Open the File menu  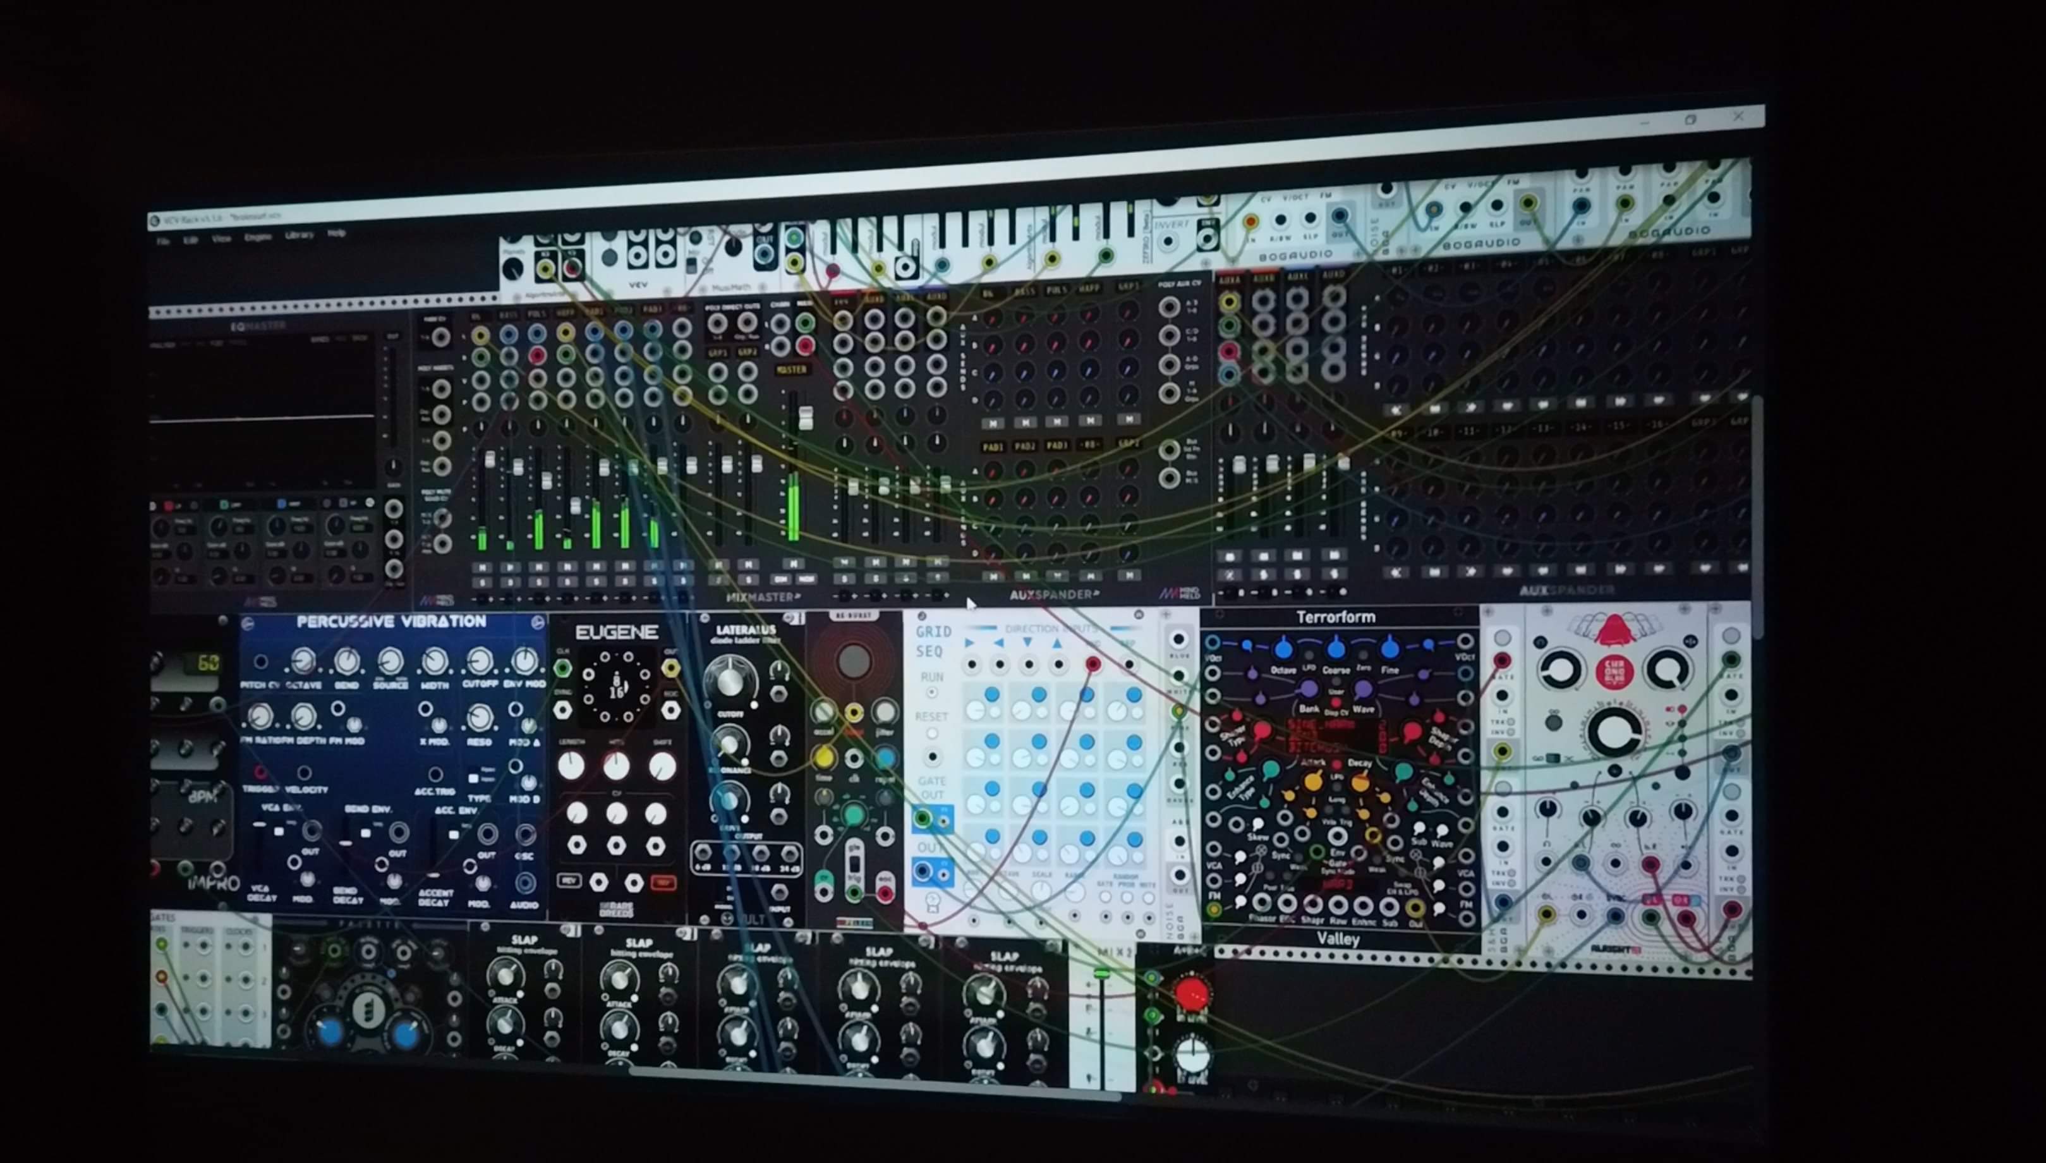(163, 241)
